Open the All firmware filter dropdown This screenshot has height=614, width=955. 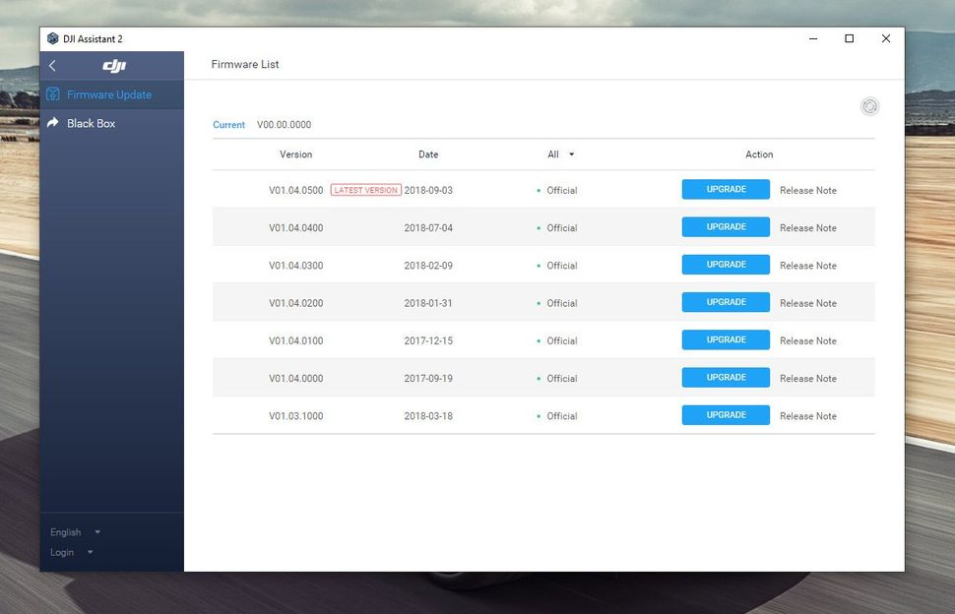pos(559,154)
